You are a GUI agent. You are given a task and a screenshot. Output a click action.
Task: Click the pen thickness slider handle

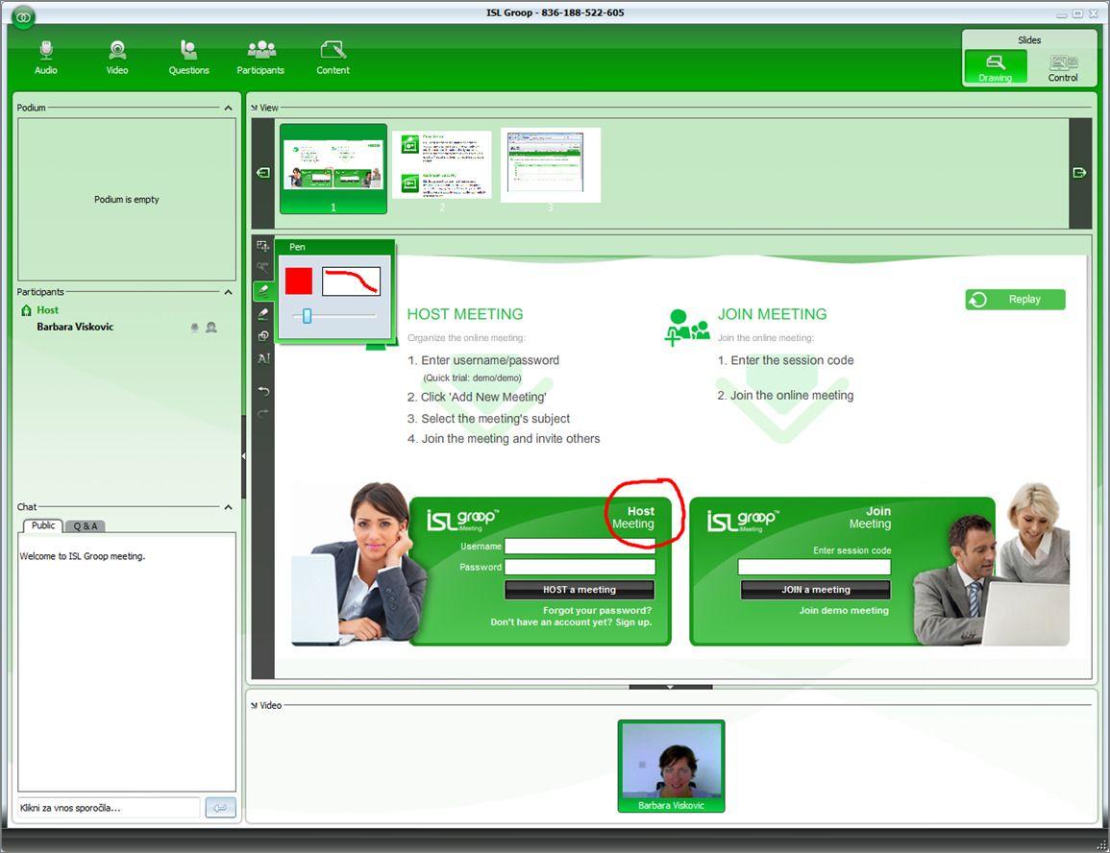308,316
